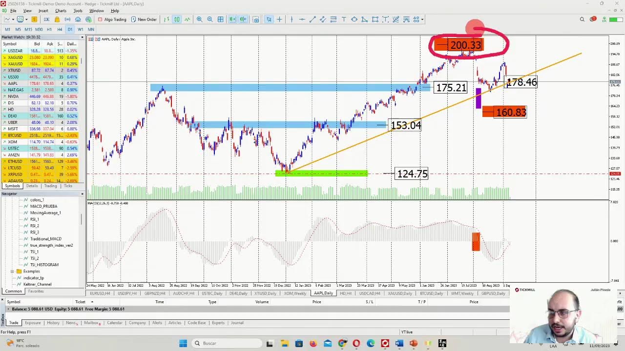This screenshot has width=625, height=351.
Task: Open File Explorer from taskbar
Action: [x=284, y=343]
